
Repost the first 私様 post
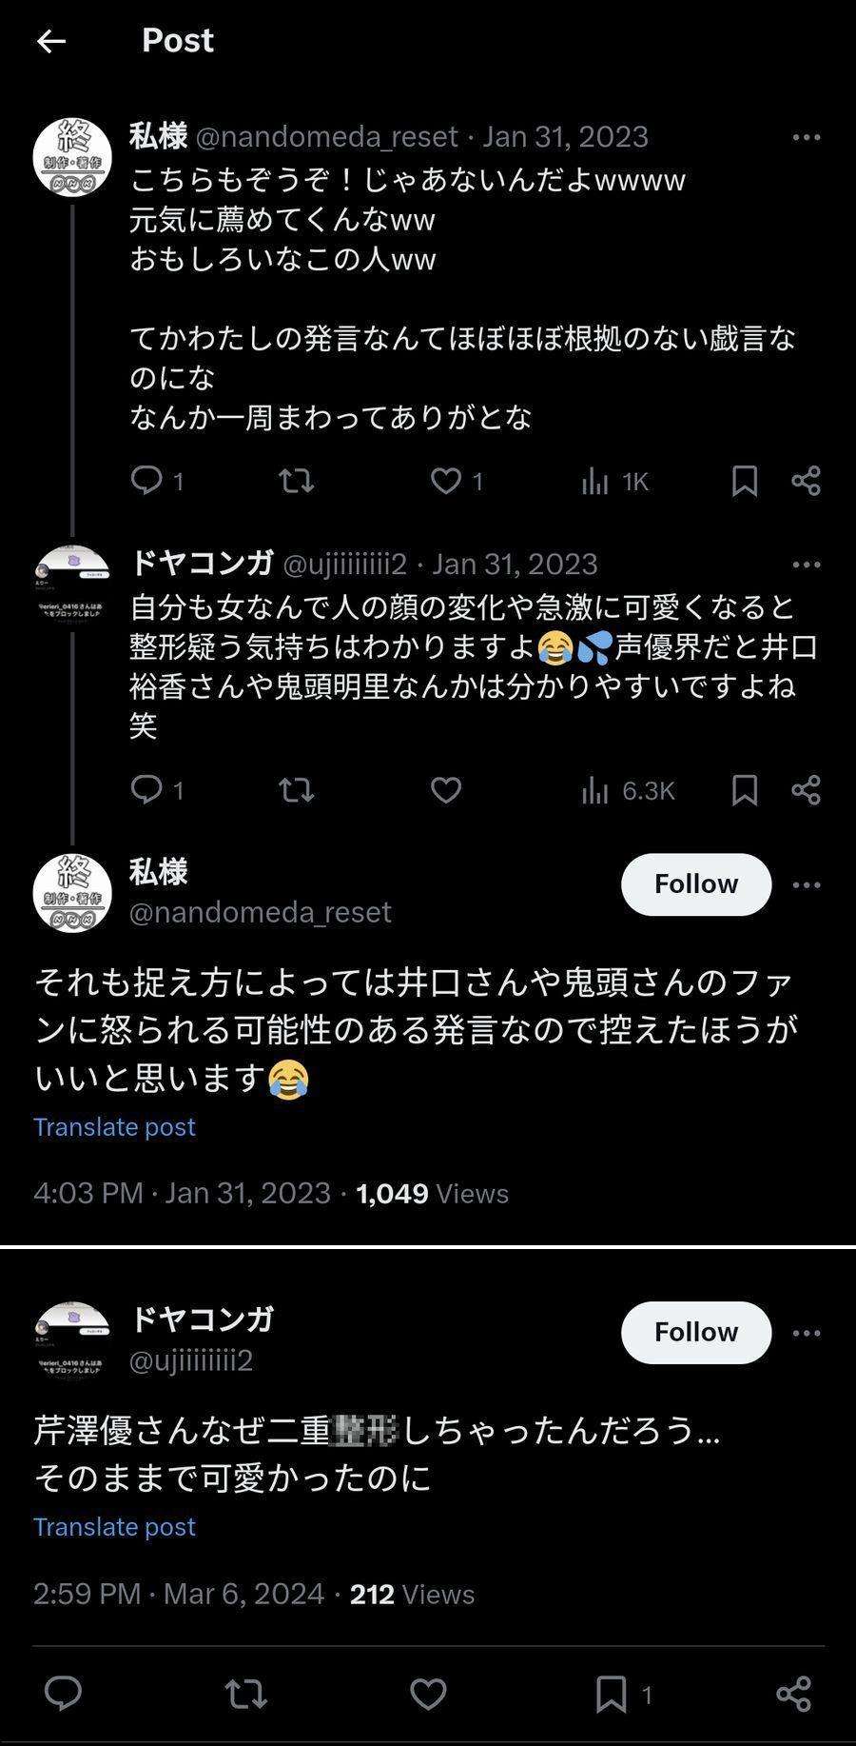(x=297, y=481)
